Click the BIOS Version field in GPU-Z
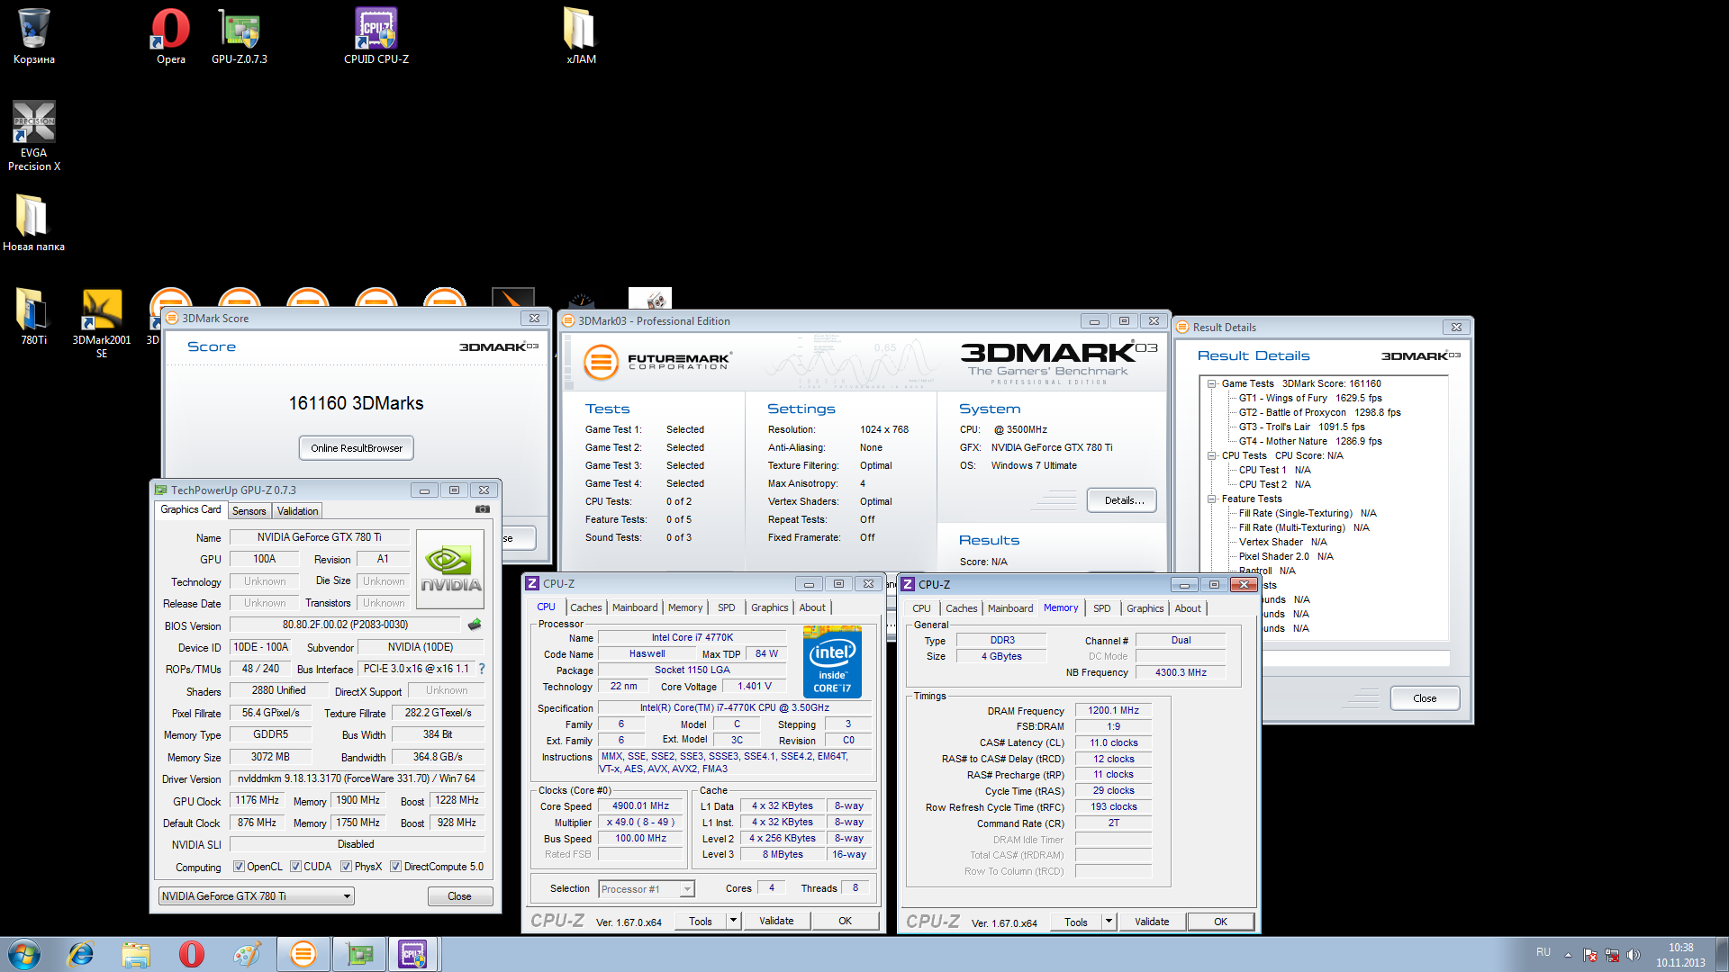1729x972 pixels. pos(345,625)
